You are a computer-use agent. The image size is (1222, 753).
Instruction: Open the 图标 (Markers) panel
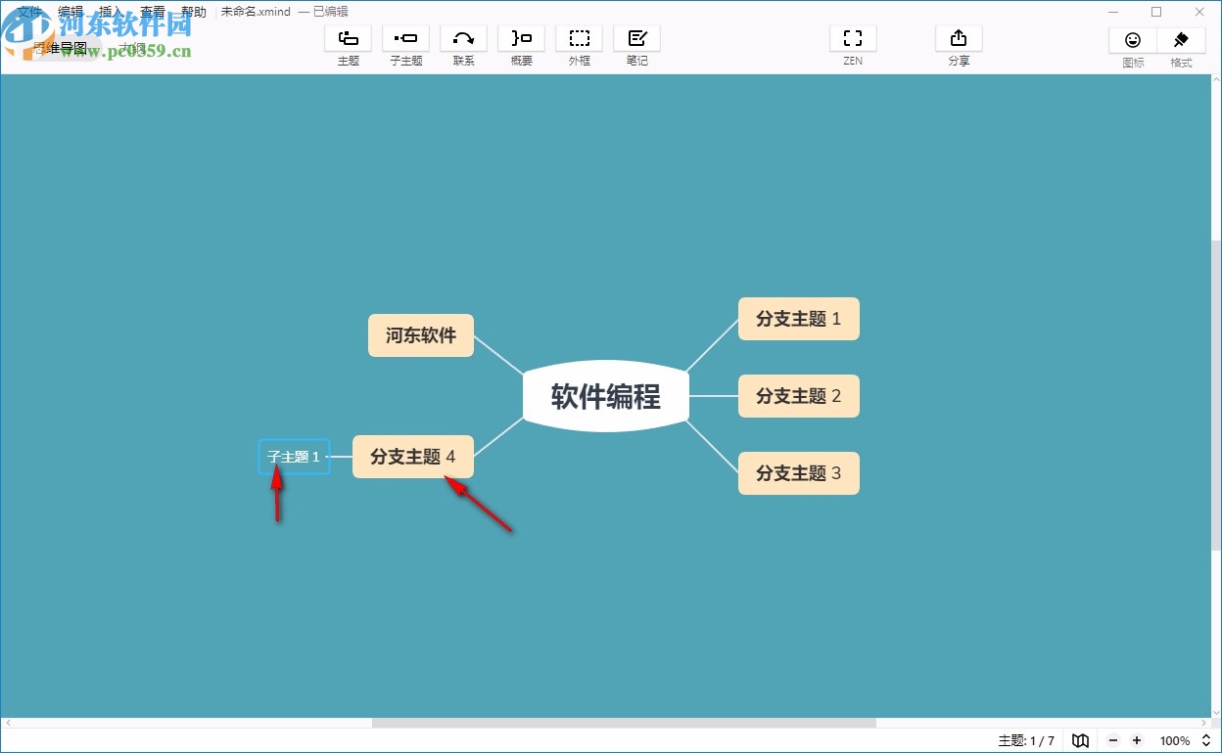tap(1132, 44)
